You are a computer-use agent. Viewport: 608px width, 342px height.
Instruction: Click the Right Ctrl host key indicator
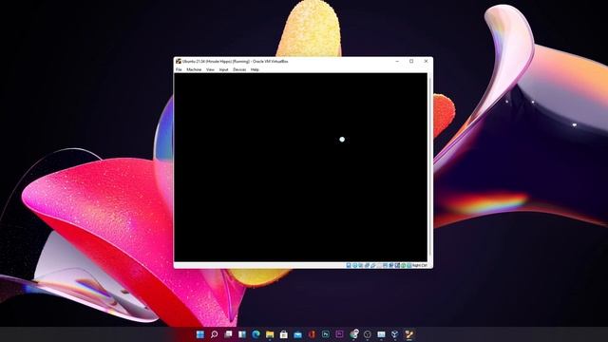420,266
